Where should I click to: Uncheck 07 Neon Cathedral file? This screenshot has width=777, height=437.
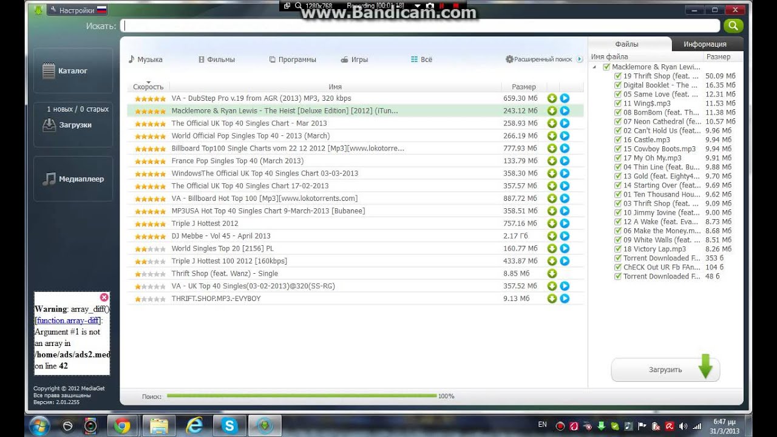(618, 122)
